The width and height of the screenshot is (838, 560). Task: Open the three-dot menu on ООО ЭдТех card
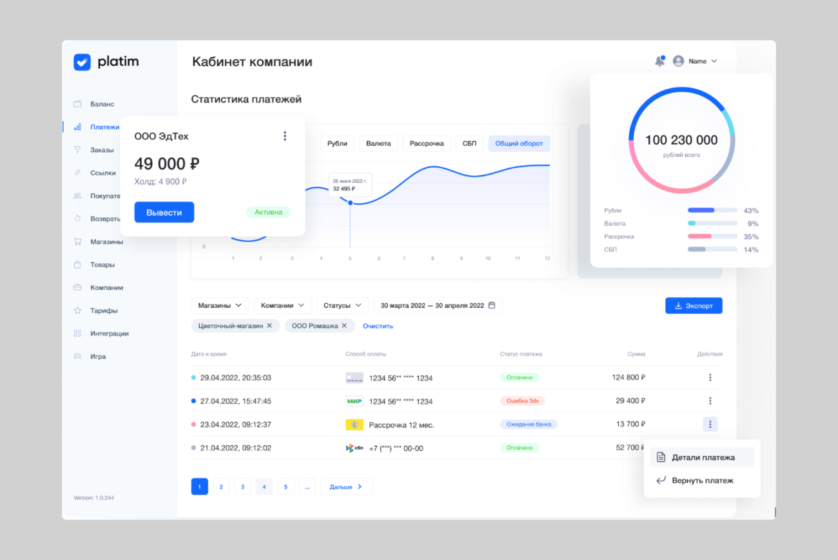click(285, 136)
